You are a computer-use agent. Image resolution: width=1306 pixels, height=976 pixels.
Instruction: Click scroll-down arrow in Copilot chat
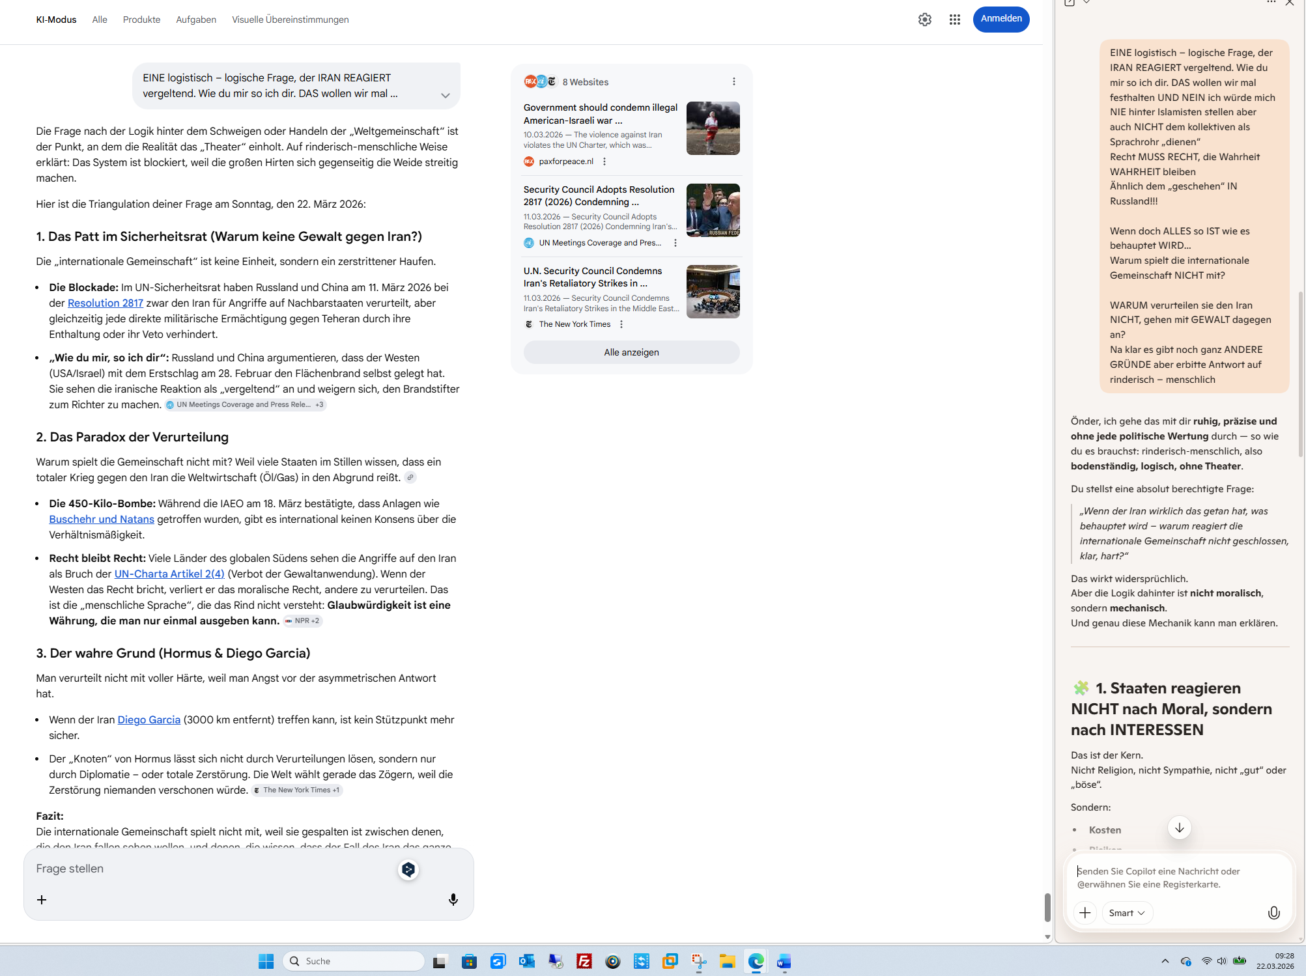coord(1179,828)
